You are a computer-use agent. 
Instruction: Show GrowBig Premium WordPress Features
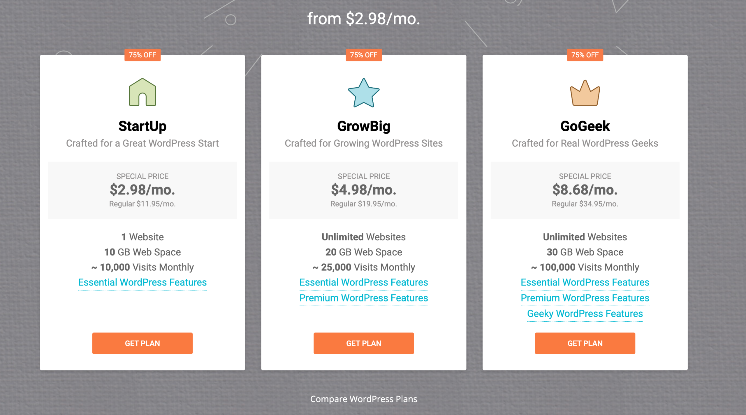click(x=364, y=298)
